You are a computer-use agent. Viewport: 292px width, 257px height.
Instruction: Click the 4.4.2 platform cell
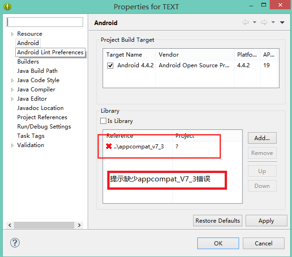[243, 65]
